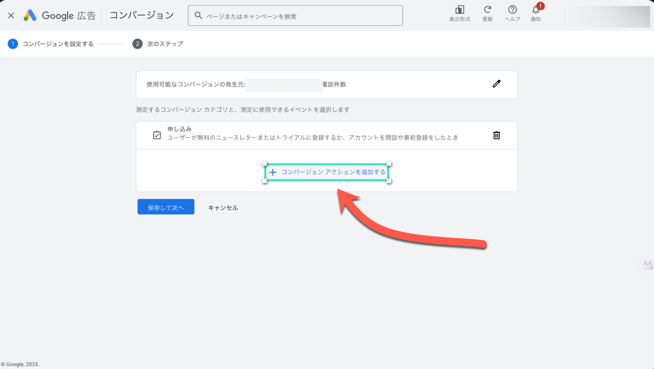
Task: Open the ヘルプ help menu
Action: click(x=512, y=13)
